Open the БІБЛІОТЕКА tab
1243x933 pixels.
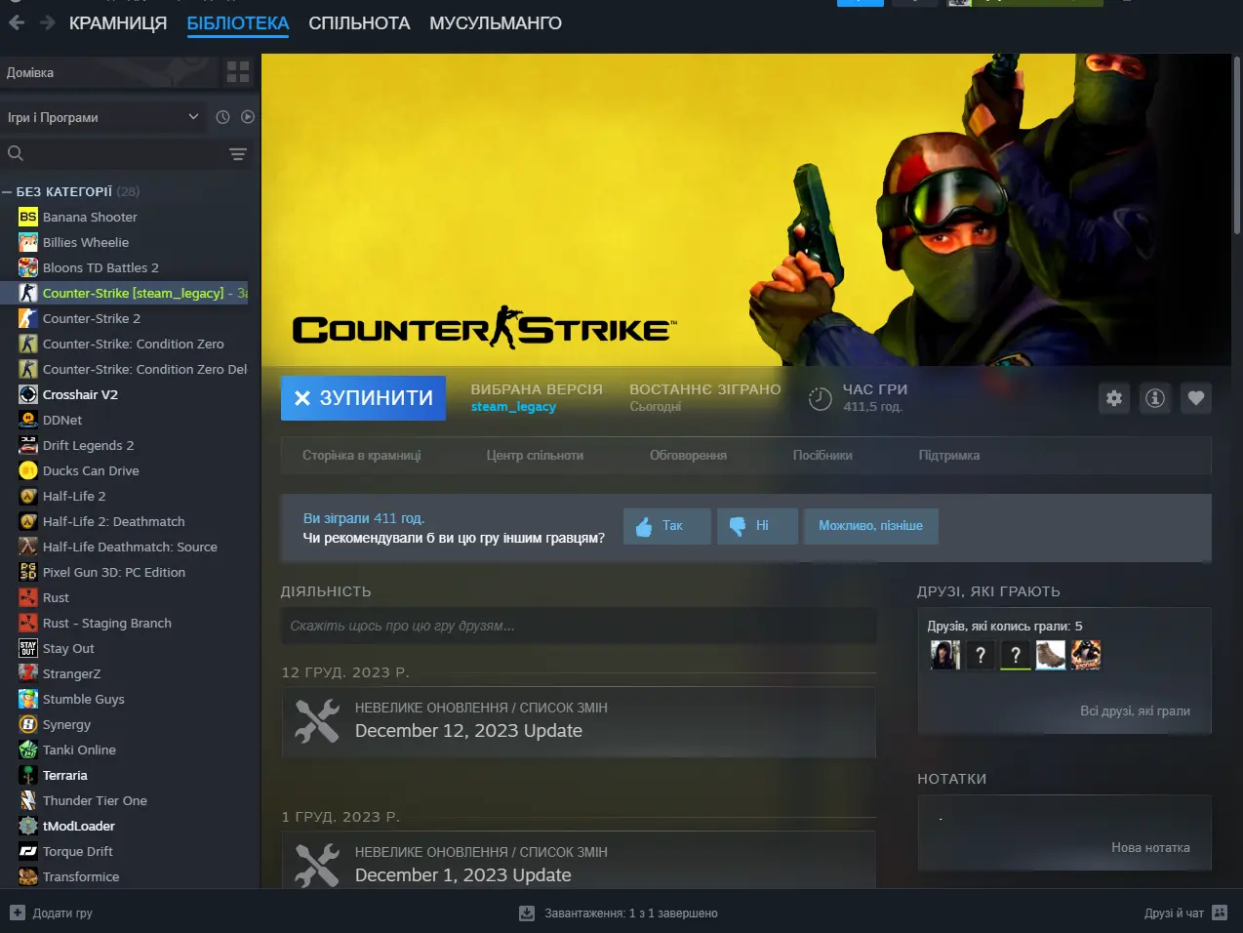pos(238,22)
